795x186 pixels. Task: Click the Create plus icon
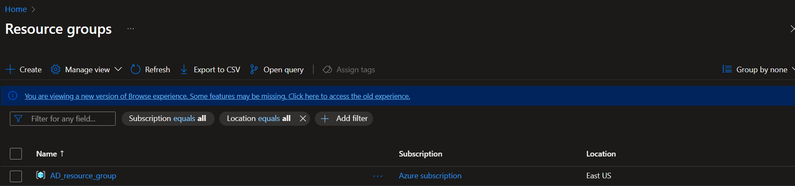click(x=10, y=70)
